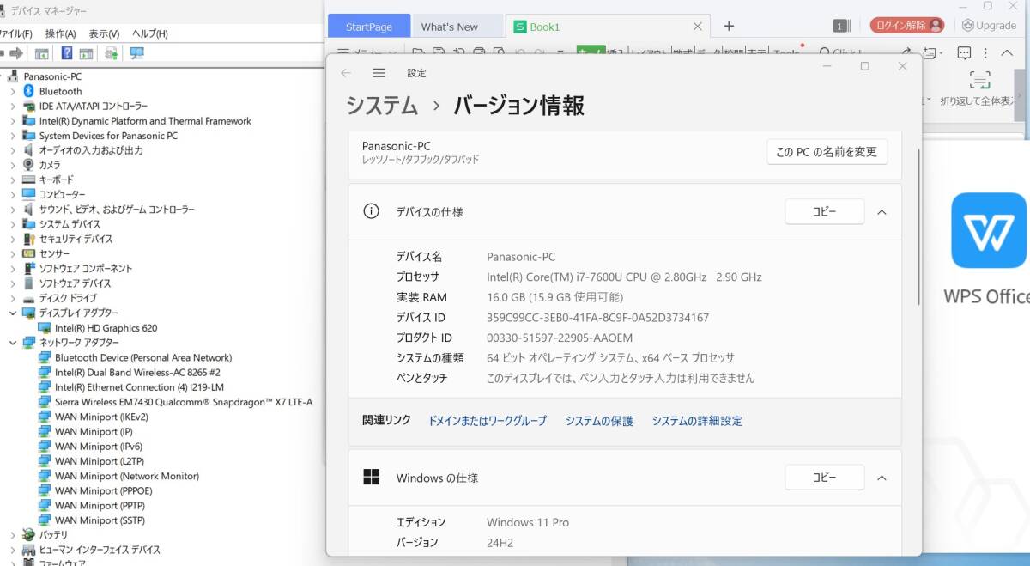The height and width of the screenshot is (566, 1030).
Task: Expand the Bluetooth category
Action: [13, 91]
